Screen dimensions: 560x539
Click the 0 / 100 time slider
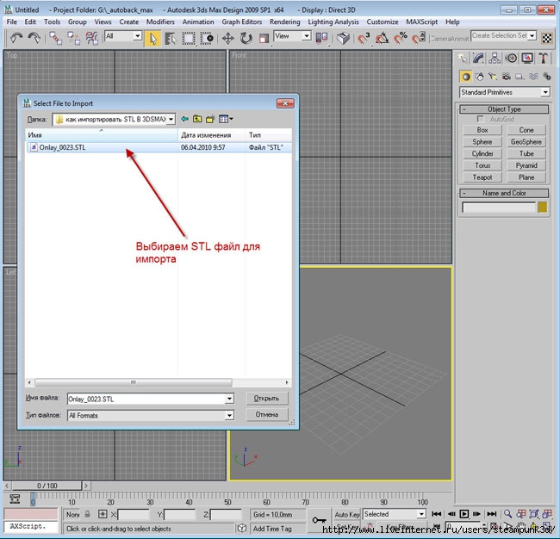(47, 486)
